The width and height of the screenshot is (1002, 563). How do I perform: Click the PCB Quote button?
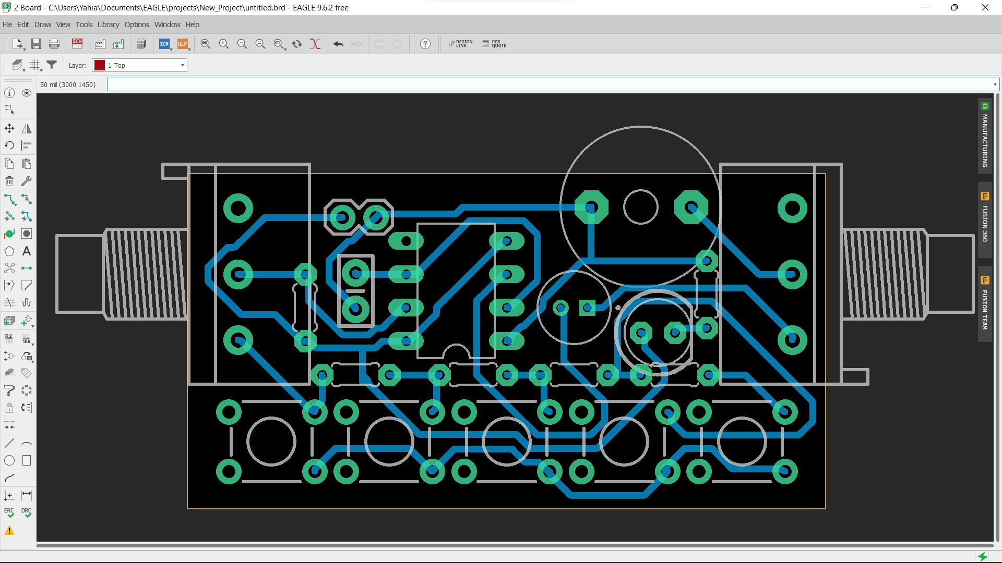coord(494,44)
